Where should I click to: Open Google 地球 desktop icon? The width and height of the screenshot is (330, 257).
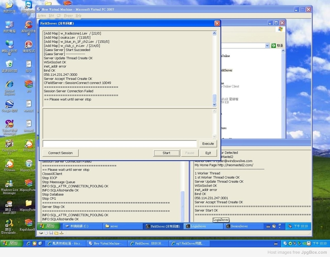(9, 104)
